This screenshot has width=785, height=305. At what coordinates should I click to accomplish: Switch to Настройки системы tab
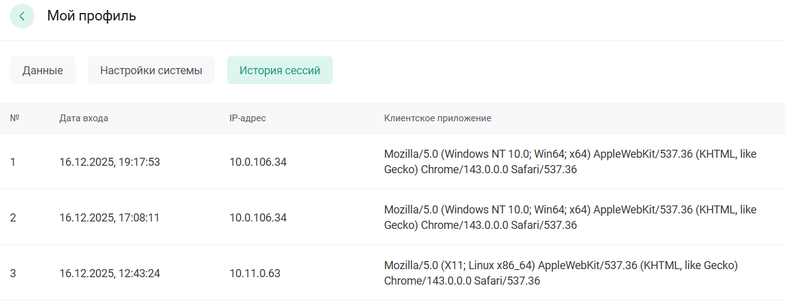tap(151, 71)
